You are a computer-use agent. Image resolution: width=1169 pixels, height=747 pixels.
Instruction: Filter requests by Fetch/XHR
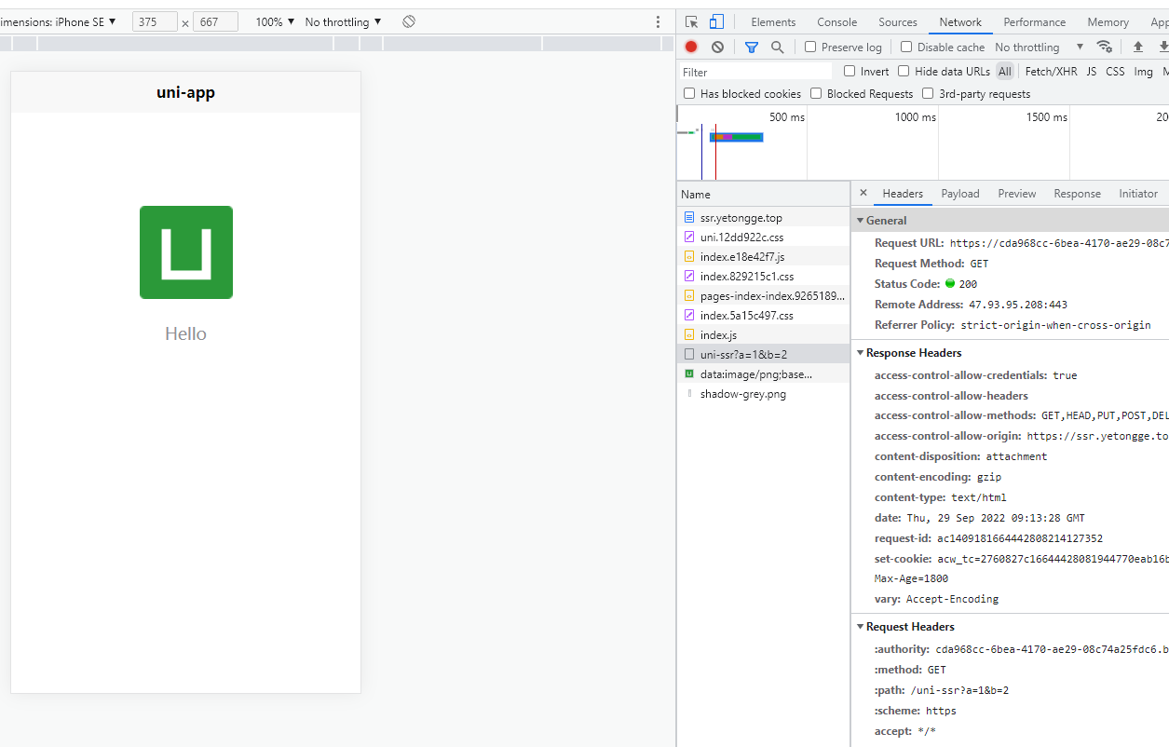[x=1051, y=71]
